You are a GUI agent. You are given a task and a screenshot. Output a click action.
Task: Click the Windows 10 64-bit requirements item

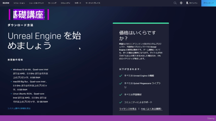coord(30,74)
